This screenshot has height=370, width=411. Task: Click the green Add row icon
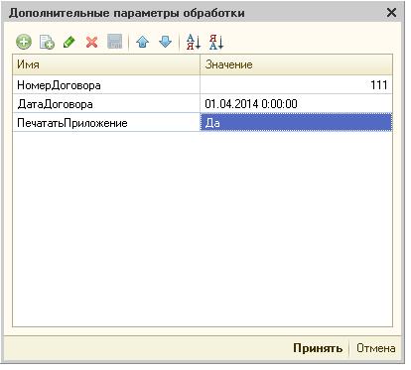point(24,42)
